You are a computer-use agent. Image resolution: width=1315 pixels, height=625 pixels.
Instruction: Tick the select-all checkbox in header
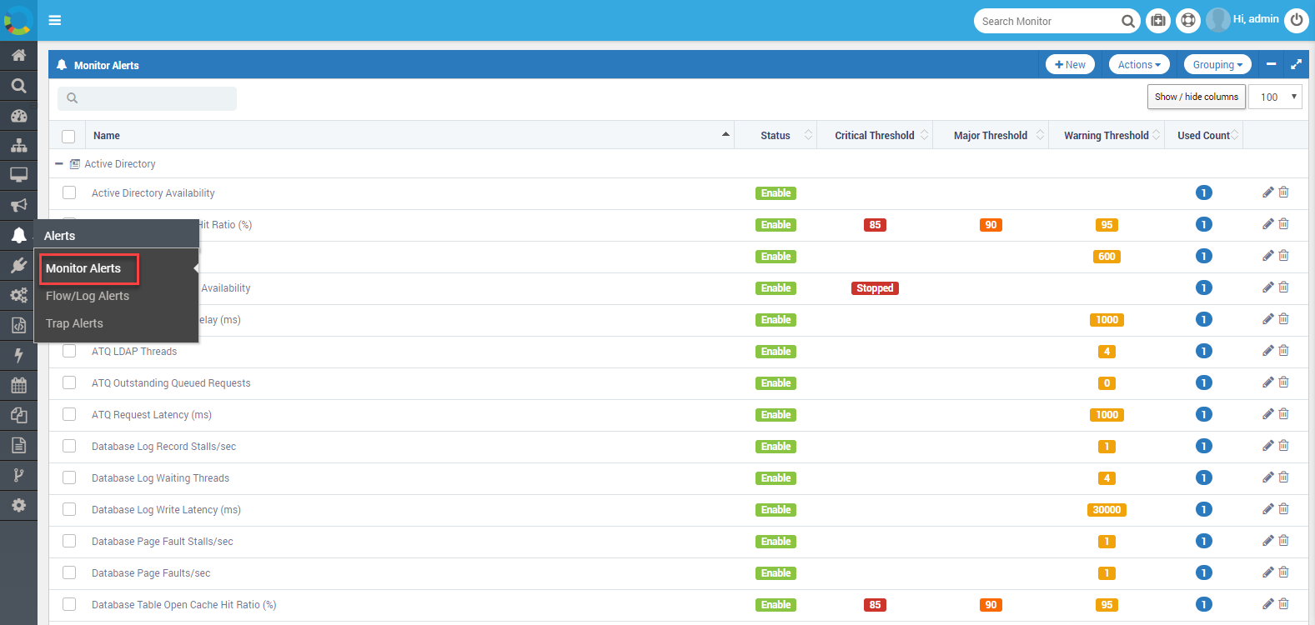68,136
